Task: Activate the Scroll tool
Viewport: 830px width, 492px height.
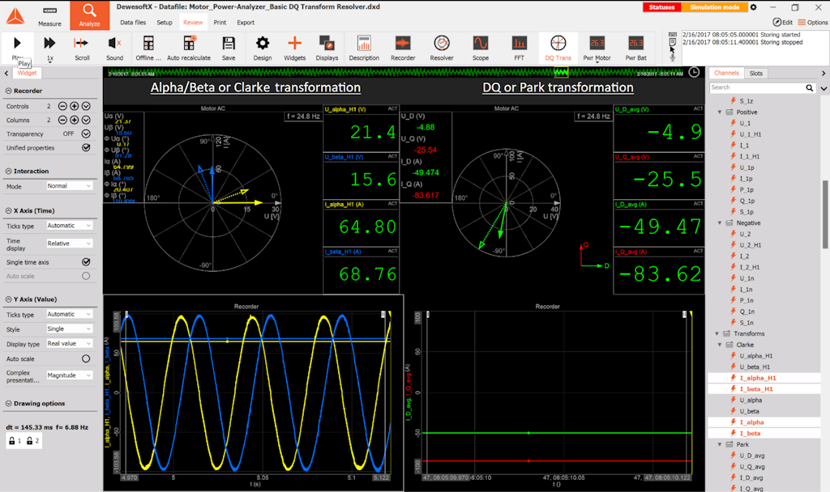Action: click(82, 48)
